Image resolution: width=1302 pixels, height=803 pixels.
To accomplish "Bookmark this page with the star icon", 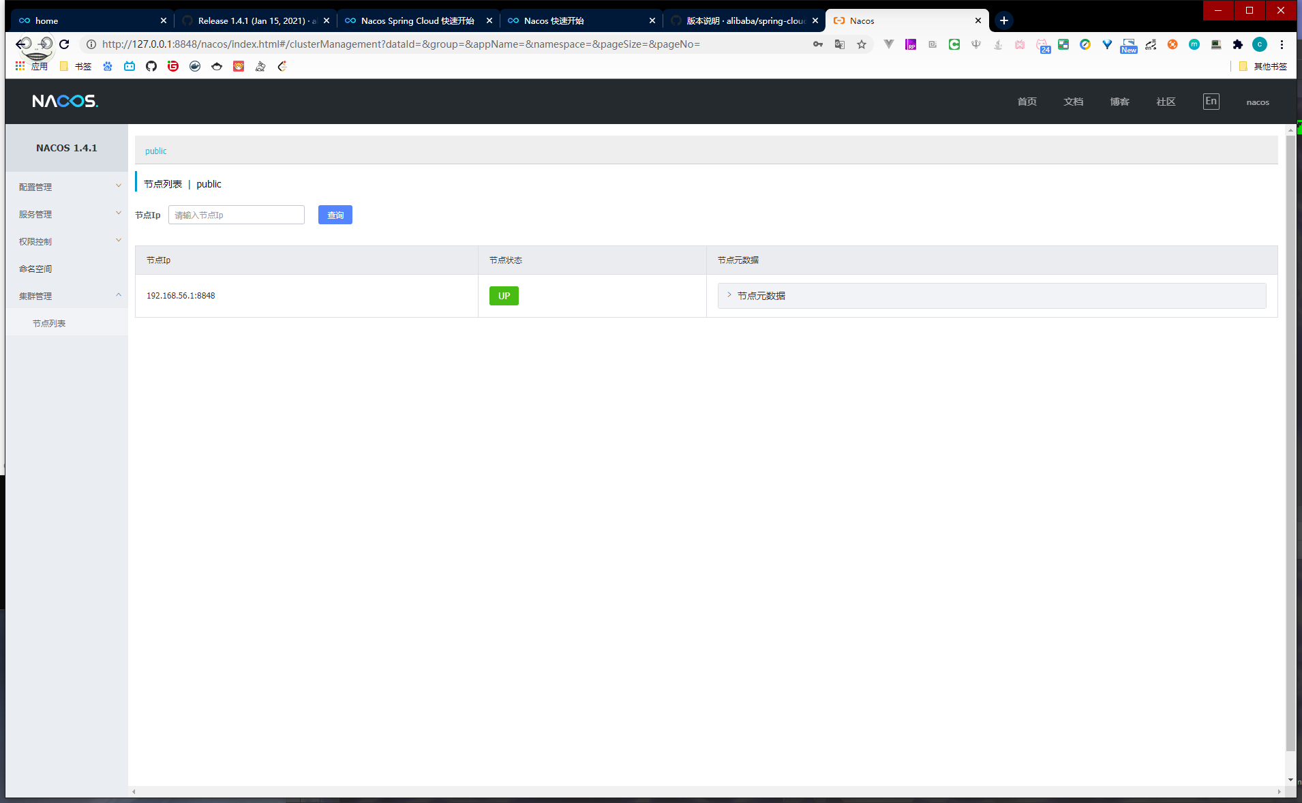I will click(x=862, y=44).
